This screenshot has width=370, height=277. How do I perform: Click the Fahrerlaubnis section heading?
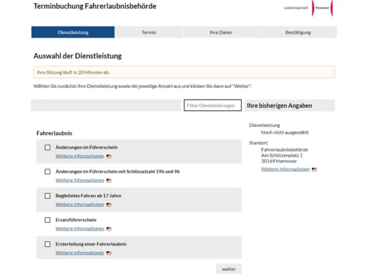coord(54,133)
